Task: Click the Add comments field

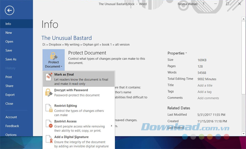Action: point(208,98)
